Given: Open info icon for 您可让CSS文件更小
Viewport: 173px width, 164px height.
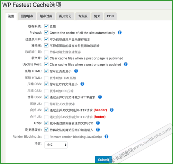Looking at the screenshot, I should 82,84.
